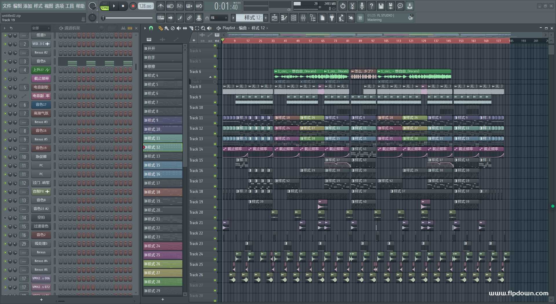556x304 pixels.
Task: Open the 工具 menu
Action: (69, 6)
